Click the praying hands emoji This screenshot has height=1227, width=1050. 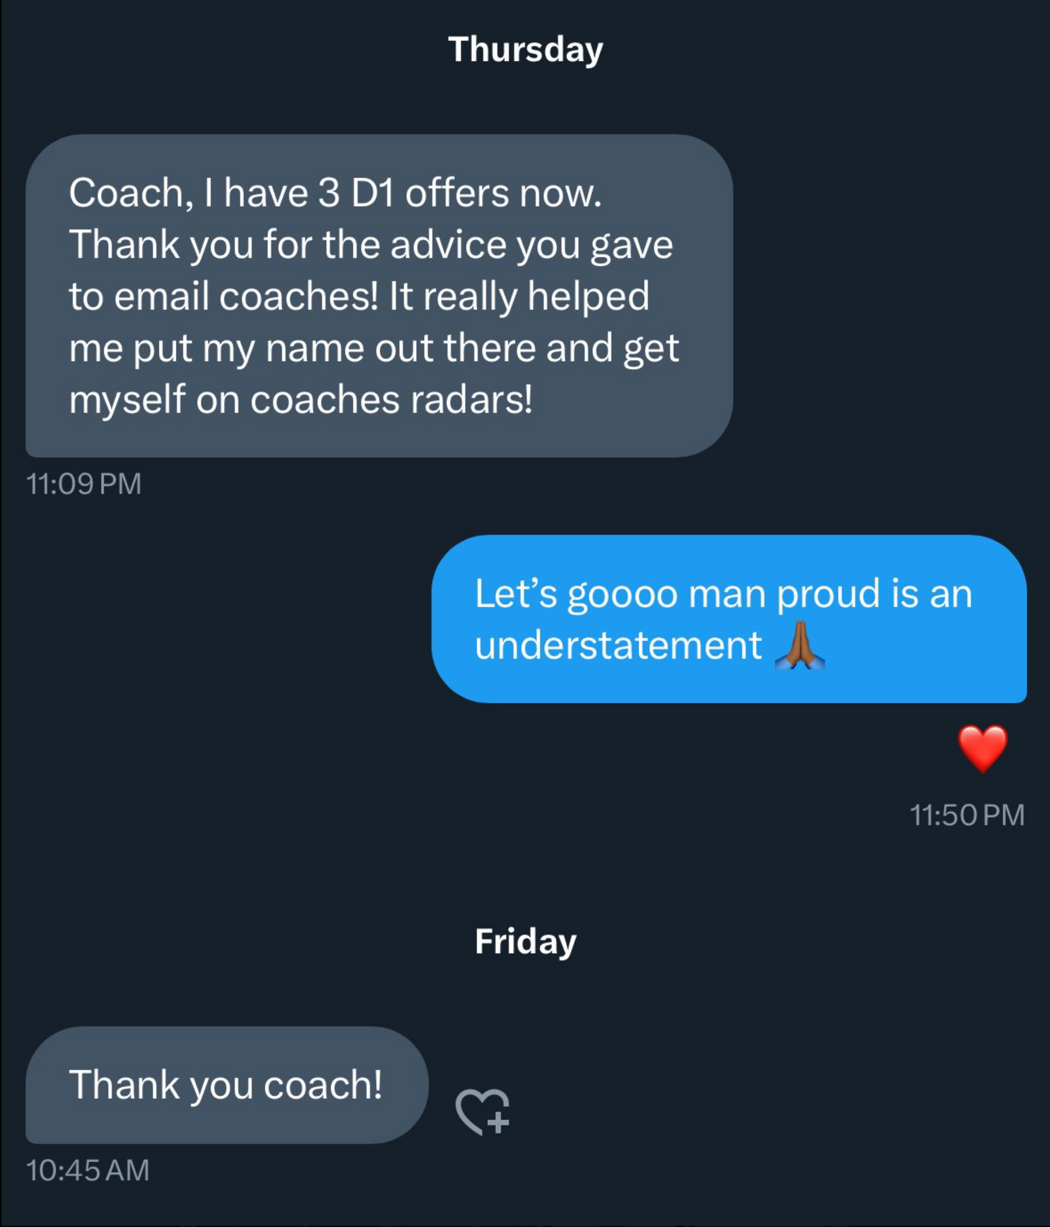pyautogui.click(x=800, y=646)
